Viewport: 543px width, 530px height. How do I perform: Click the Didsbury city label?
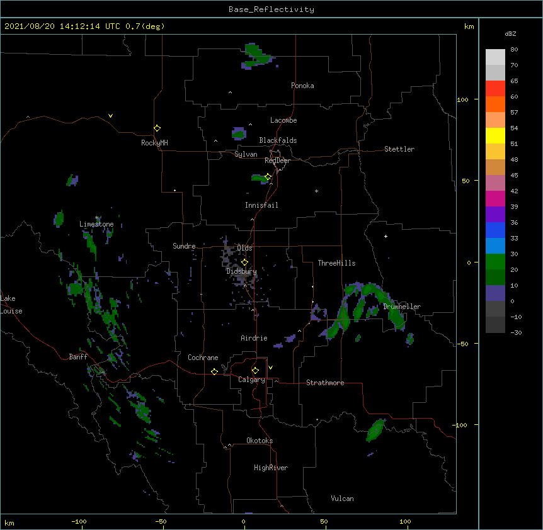(x=241, y=271)
